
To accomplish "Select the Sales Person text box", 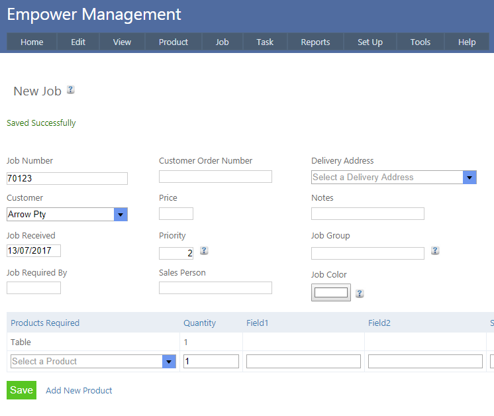I will point(215,288).
